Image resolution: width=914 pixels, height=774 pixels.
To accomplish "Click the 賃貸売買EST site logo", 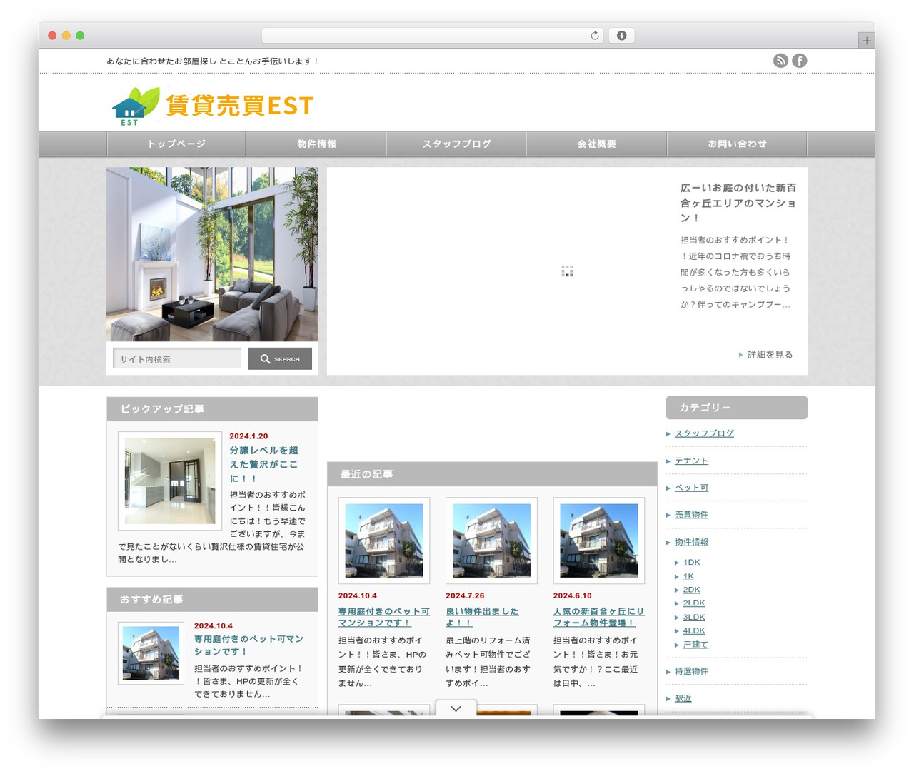I will (213, 106).
